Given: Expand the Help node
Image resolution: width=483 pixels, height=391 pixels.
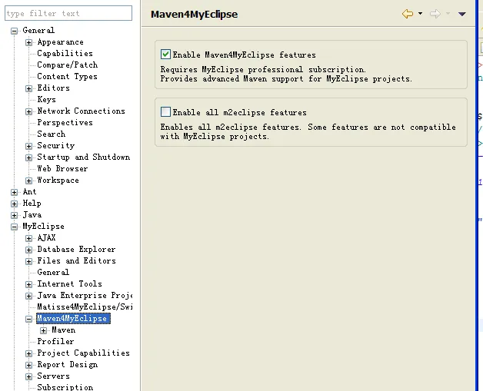Looking at the screenshot, I should point(14,204).
